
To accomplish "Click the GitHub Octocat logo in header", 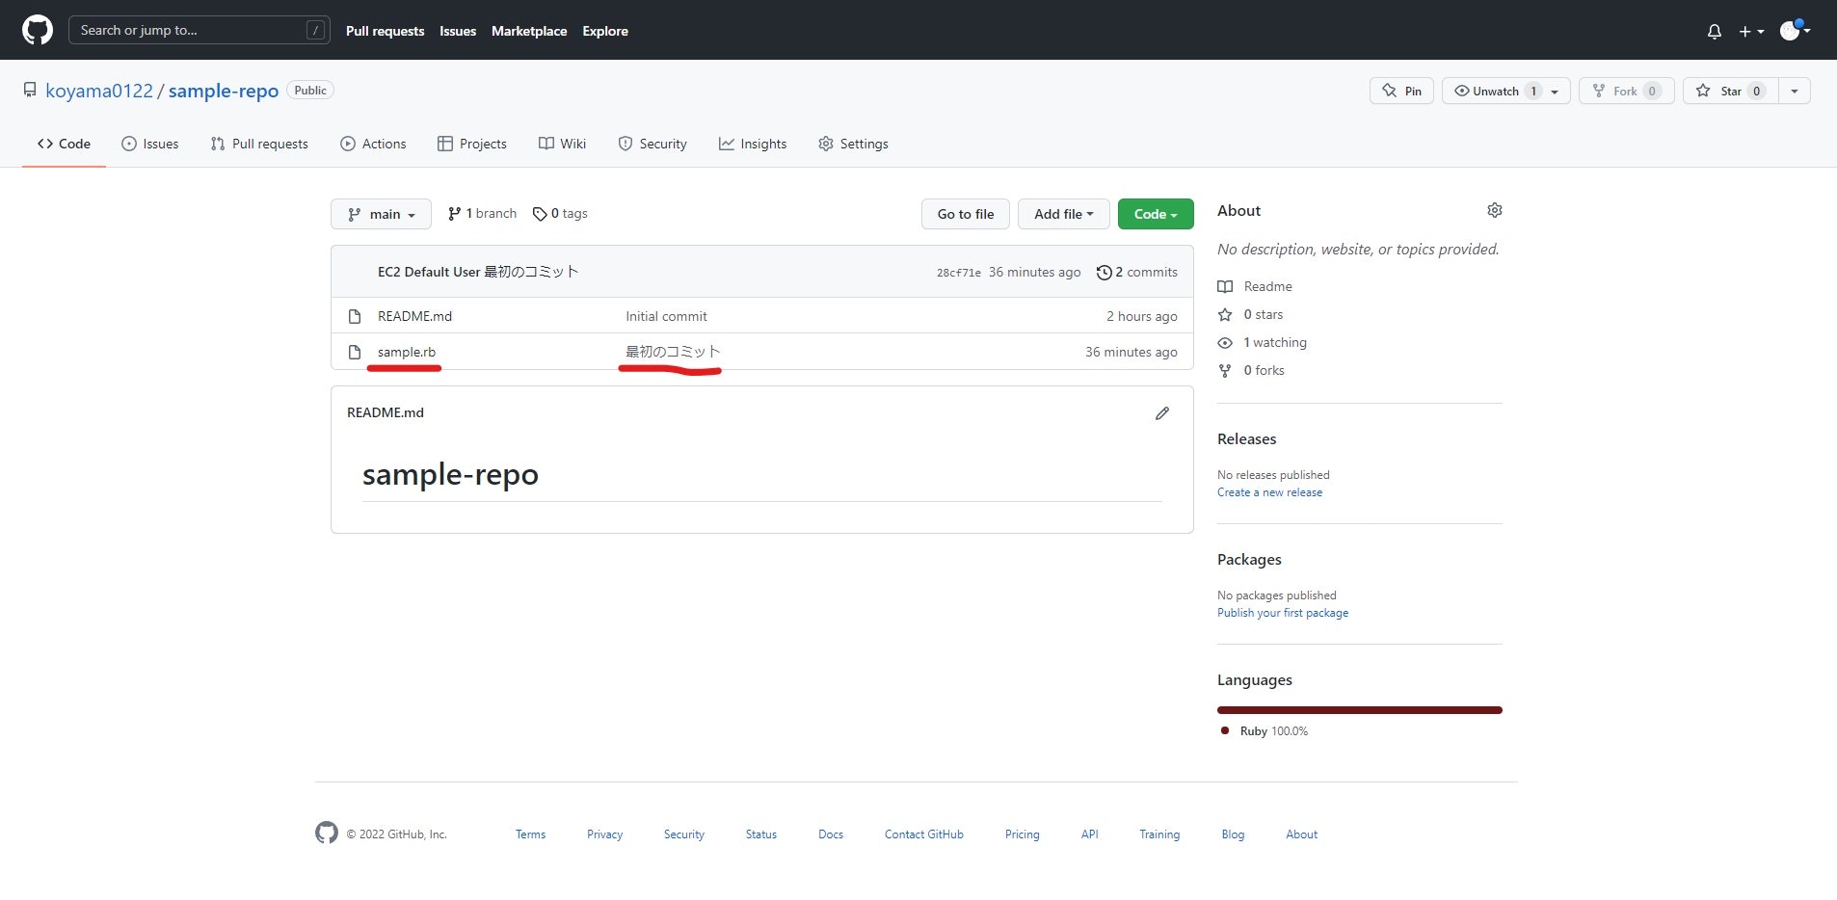I will click(38, 30).
